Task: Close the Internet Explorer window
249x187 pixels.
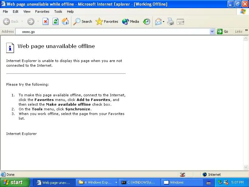Action: tap(245, 4)
